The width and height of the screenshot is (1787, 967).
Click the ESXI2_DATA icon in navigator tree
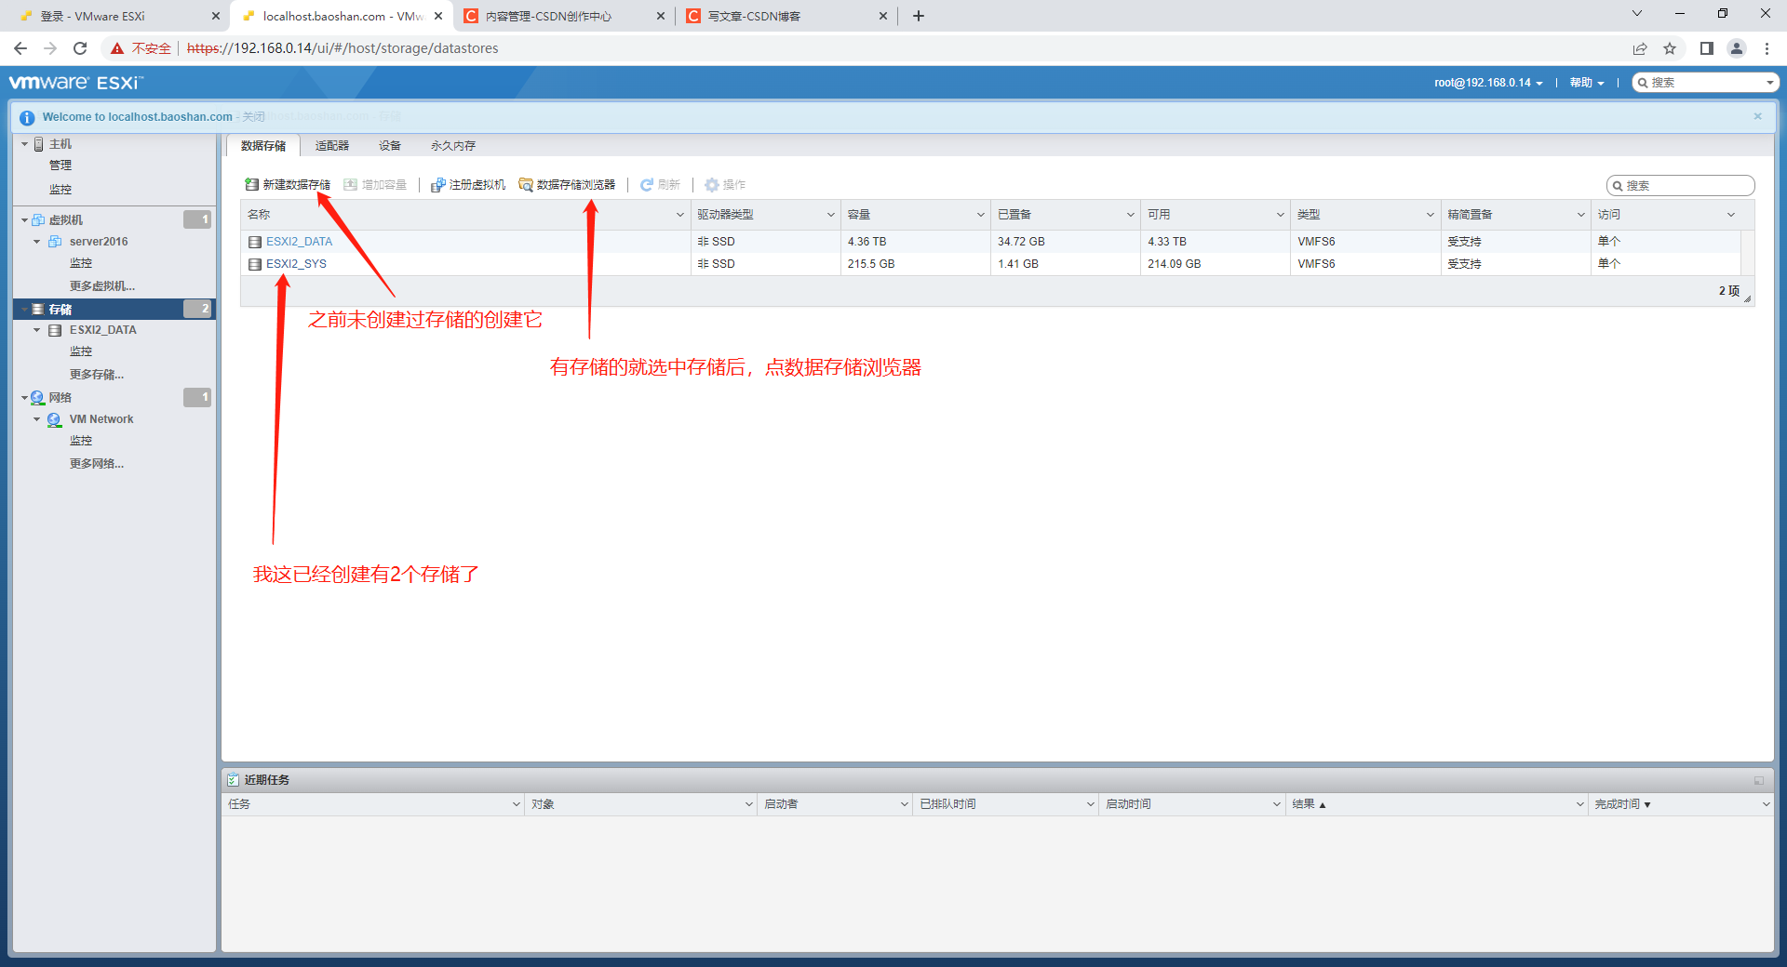[x=55, y=330]
